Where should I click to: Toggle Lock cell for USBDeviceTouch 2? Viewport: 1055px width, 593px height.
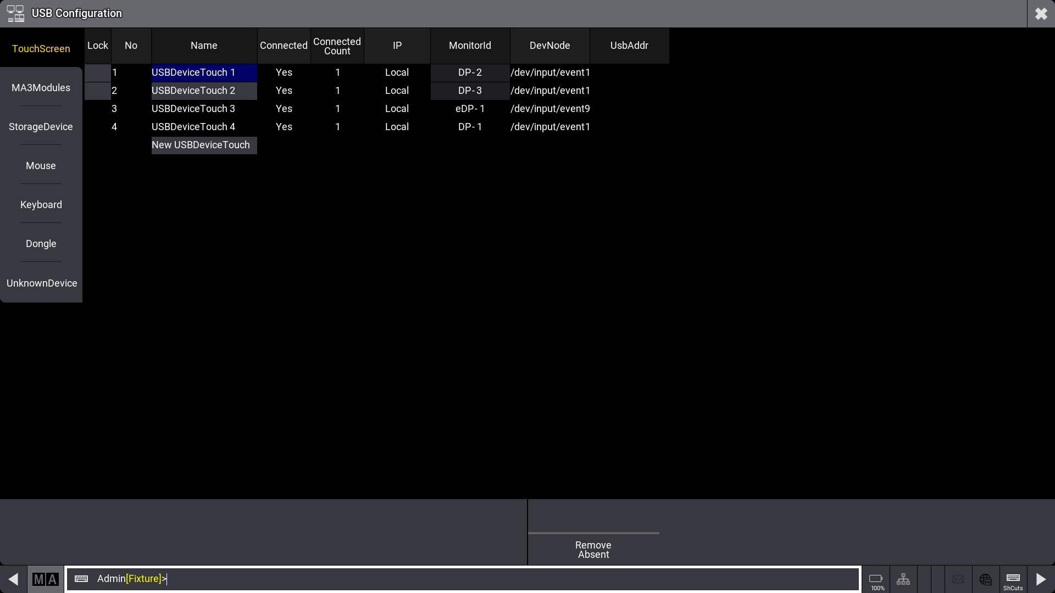[x=98, y=91]
